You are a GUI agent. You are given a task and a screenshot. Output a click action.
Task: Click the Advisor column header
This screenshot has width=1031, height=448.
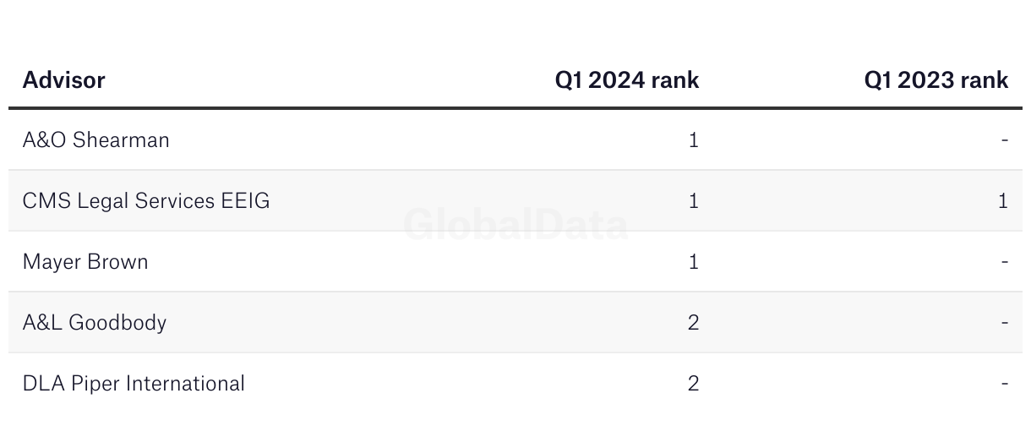63,80
